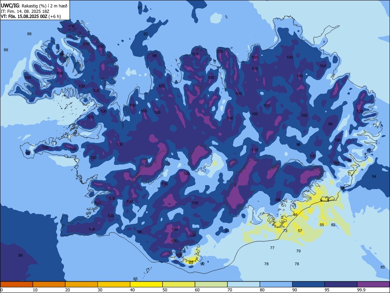Click the humidity value 89 on the map
Screen dimensions: 390x293
pos(6,50)
